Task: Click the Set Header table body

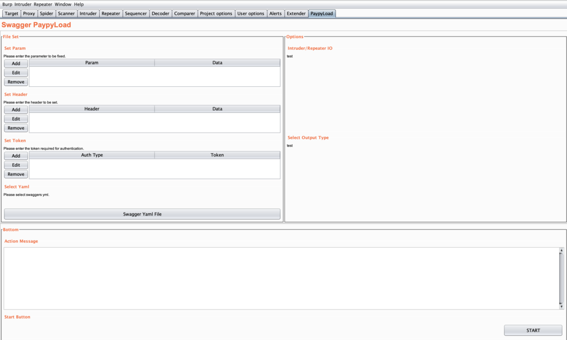Action: (154, 123)
